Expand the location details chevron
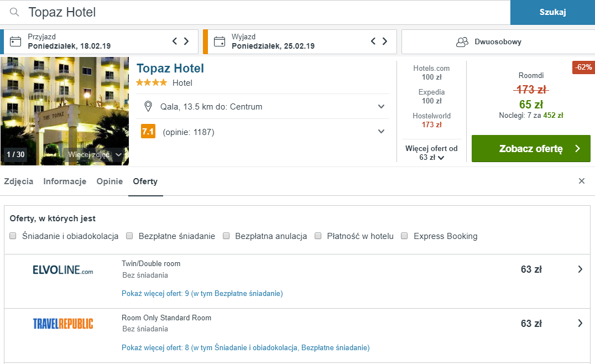Screen dimensions: 595x364 click(382, 107)
